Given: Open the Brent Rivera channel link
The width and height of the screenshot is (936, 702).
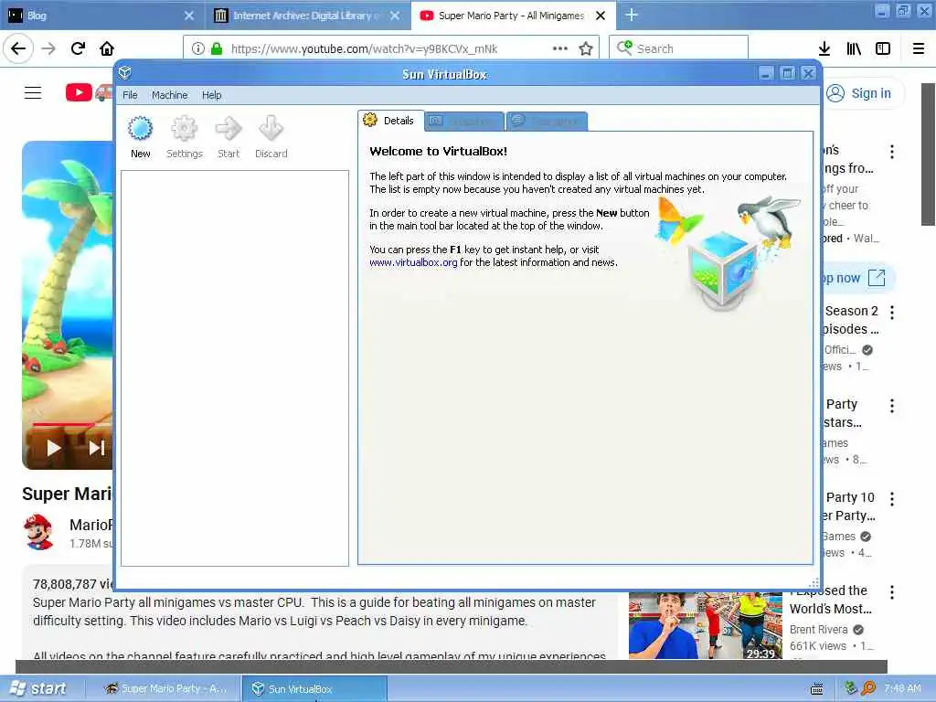Looking at the screenshot, I should pos(818,630).
